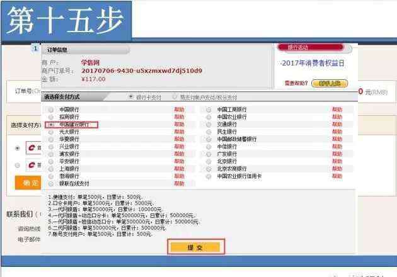The width and height of the screenshot is (397, 277).
Task: Select the 兴业银行 radio button
Action: (51, 147)
